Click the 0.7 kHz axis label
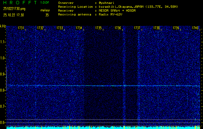 (3, 106)
